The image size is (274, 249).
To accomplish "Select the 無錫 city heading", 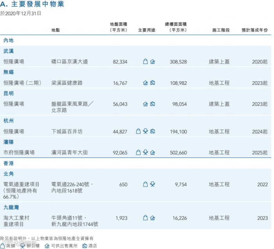I will point(9,72).
